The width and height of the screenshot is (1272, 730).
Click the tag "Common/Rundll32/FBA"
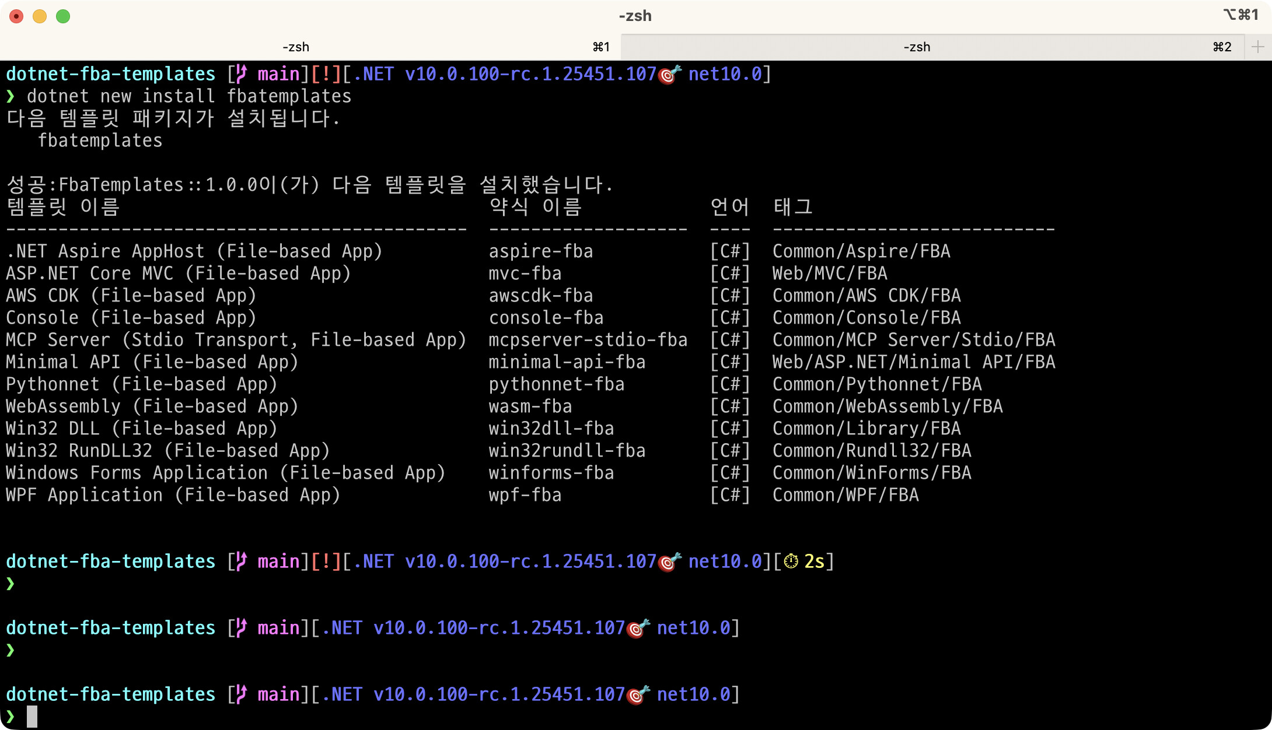click(x=872, y=451)
